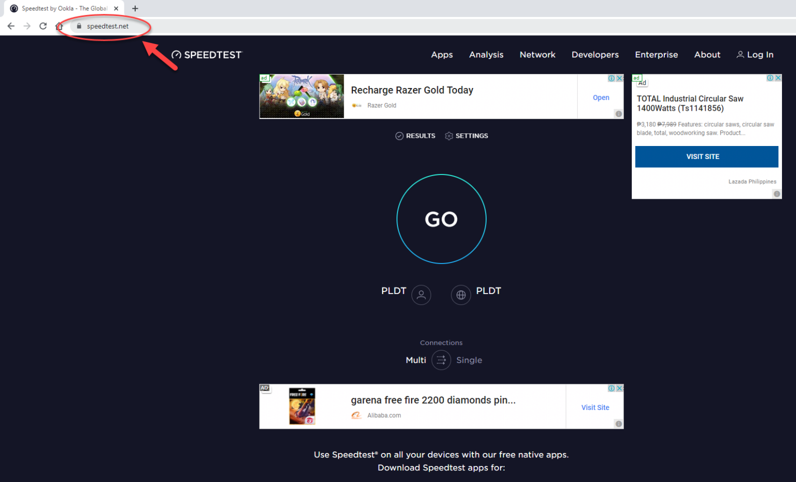The width and height of the screenshot is (796, 482).
Task: Toggle the Multi/Single connections switch
Action: coord(441,360)
